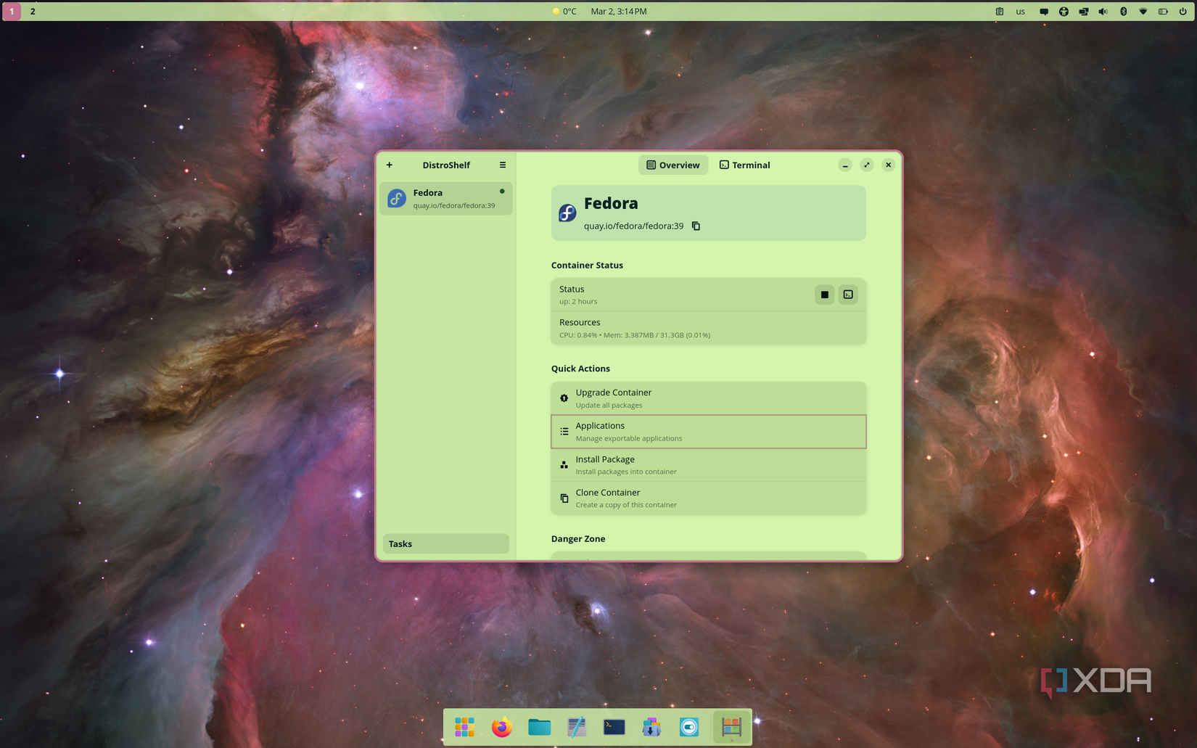Open the Files folder in the dock
1197x748 pixels.
tap(539, 727)
